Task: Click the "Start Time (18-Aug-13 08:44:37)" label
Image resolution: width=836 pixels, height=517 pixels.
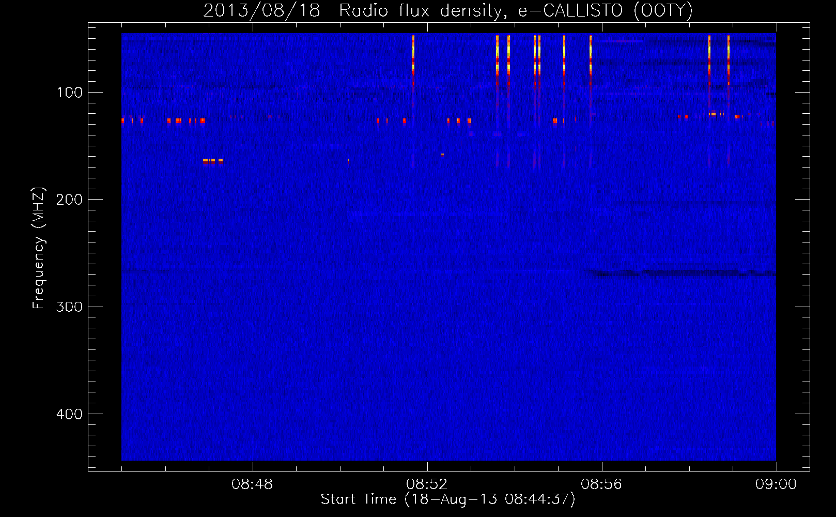Action: coord(448,499)
